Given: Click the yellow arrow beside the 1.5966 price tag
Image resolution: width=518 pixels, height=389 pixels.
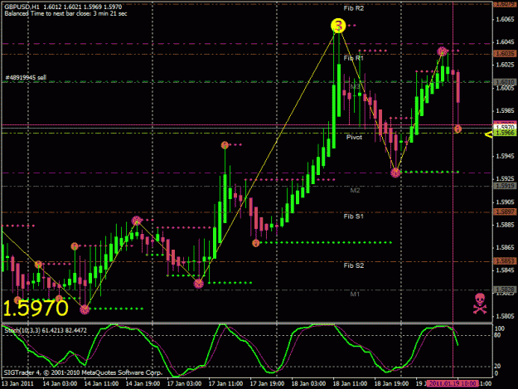Looking at the screenshot, I should (x=488, y=134).
